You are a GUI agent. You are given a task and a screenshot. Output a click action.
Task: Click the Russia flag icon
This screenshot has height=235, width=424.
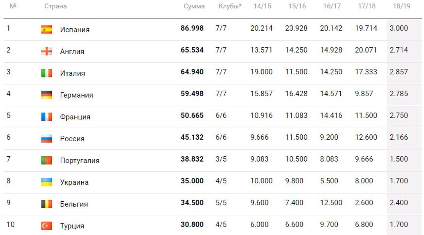[x=47, y=138]
